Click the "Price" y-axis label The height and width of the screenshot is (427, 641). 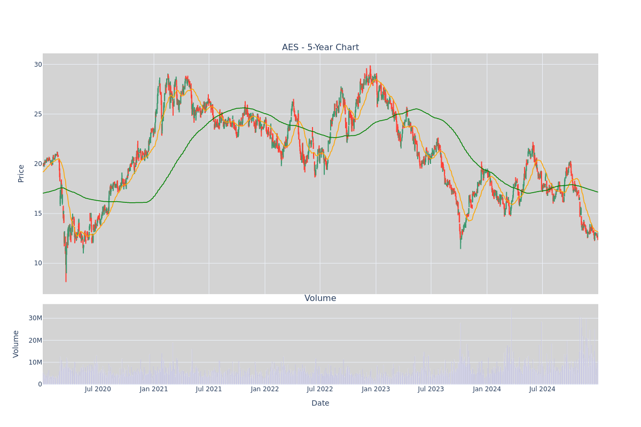pyautogui.click(x=21, y=173)
